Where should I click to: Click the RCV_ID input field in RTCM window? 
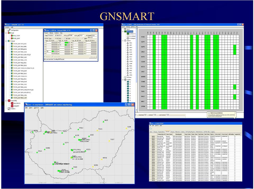click(71, 35)
